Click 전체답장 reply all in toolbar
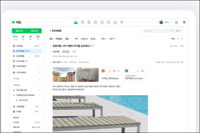 coord(59,39)
